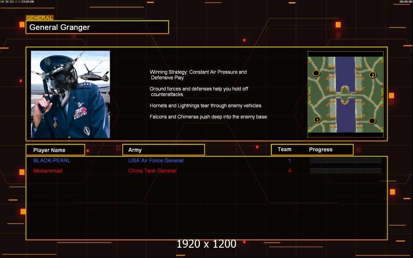Click the Ground forces and defenses tip line
The image size is (413, 258).
(199, 92)
